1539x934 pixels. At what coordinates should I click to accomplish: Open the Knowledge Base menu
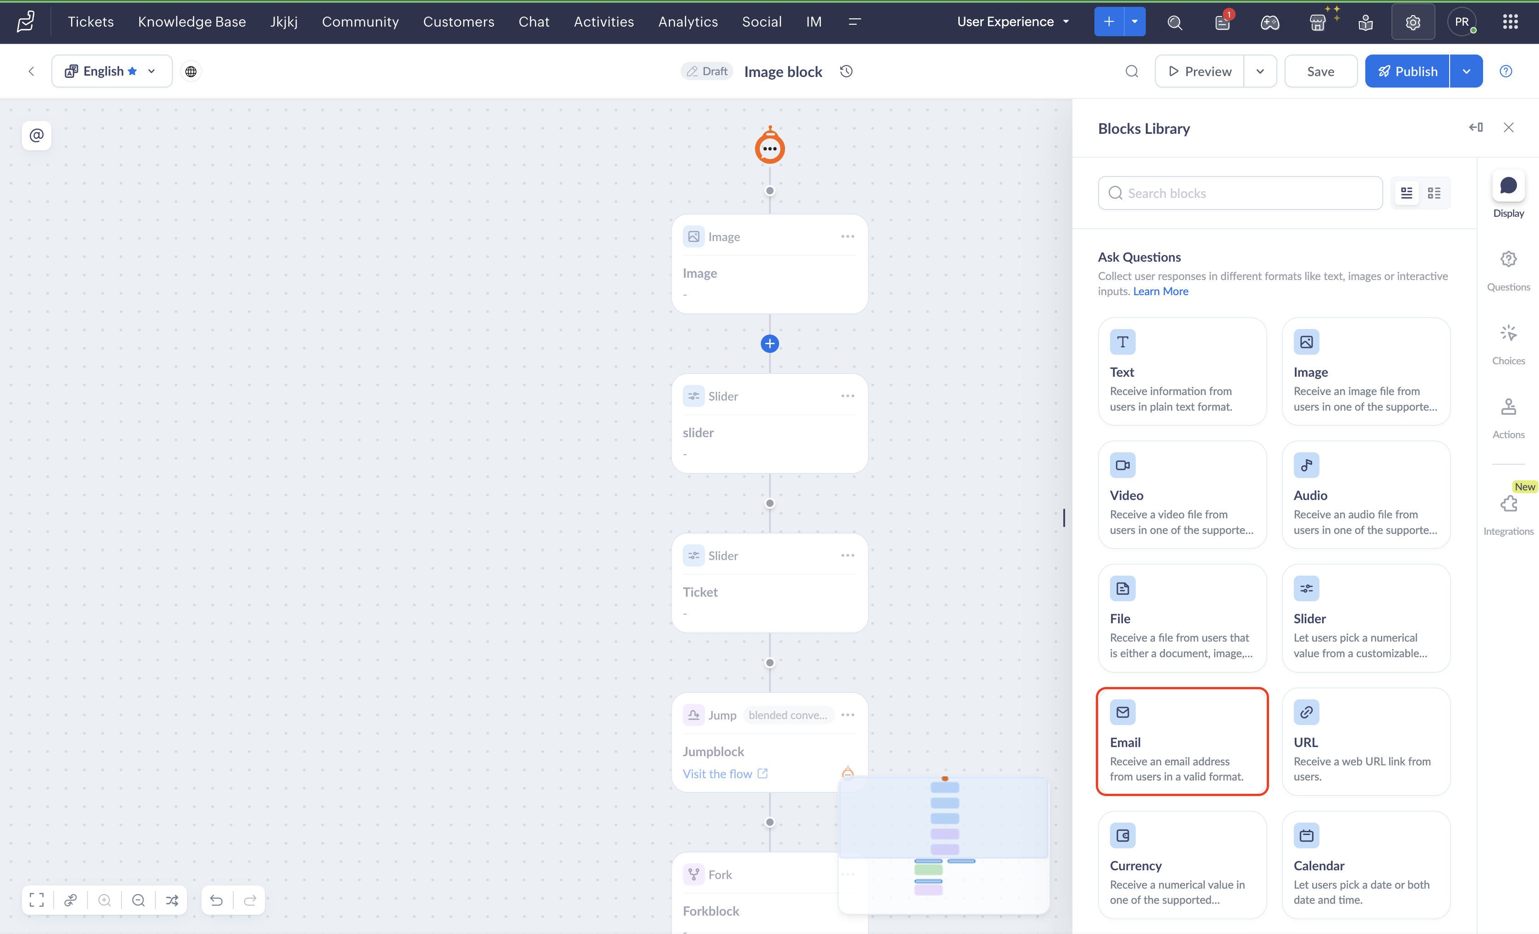(x=192, y=22)
